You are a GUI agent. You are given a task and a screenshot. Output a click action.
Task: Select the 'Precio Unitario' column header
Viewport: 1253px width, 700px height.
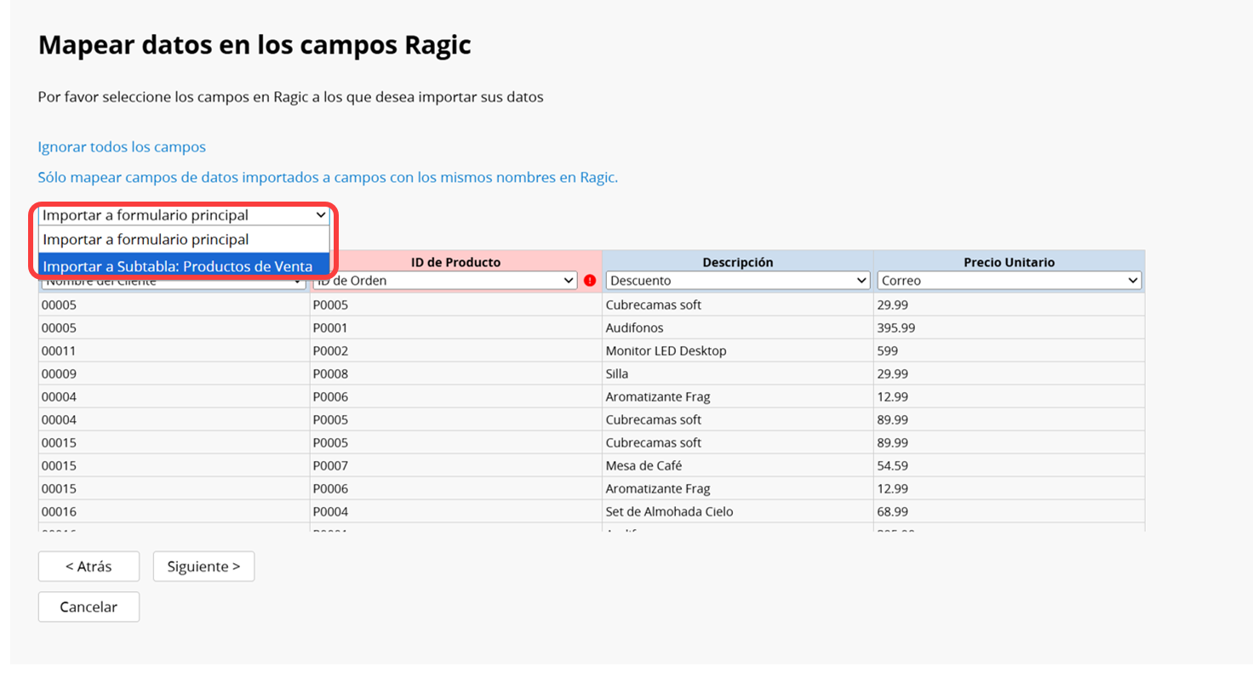(x=1009, y=262)
